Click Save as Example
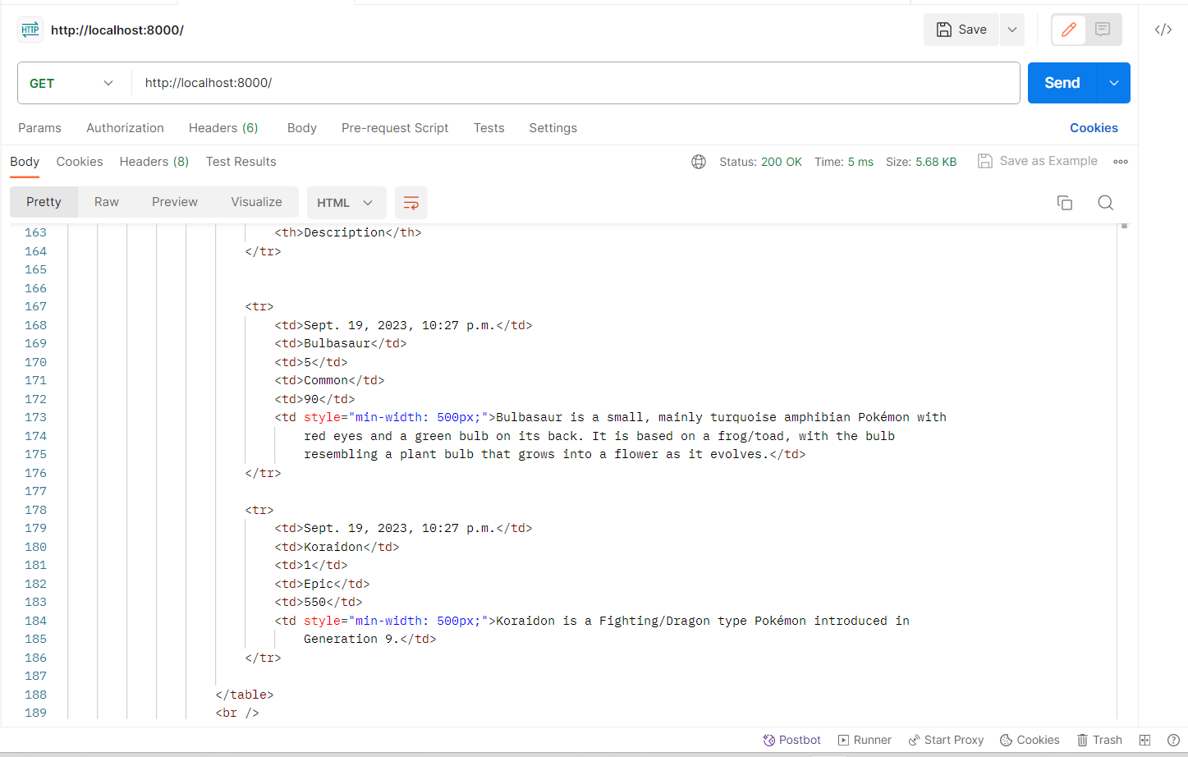 [x=1038, y=161]
